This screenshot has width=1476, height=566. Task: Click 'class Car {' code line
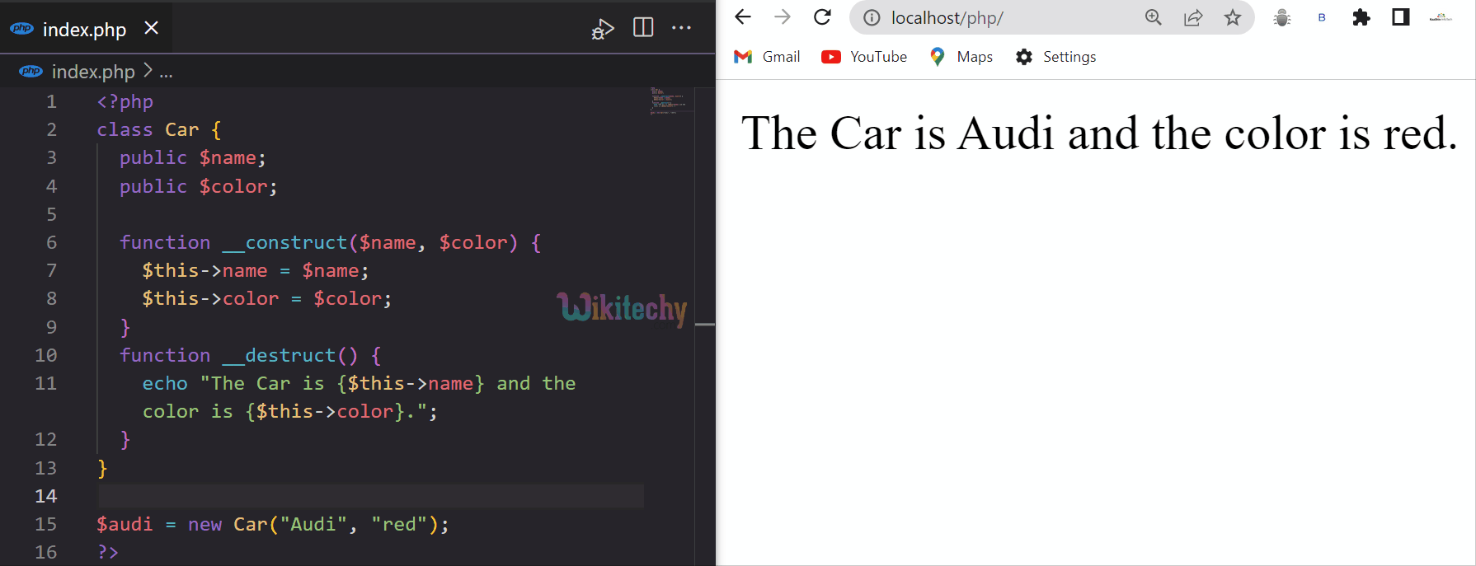(159, 130)
